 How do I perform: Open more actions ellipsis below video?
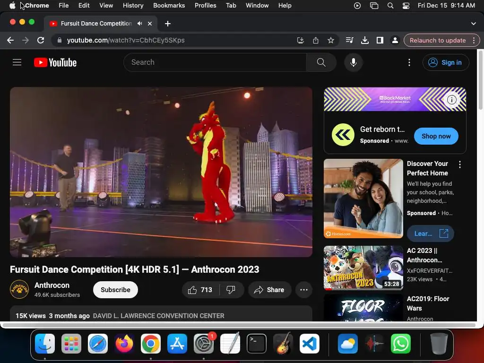click(304, 290)
